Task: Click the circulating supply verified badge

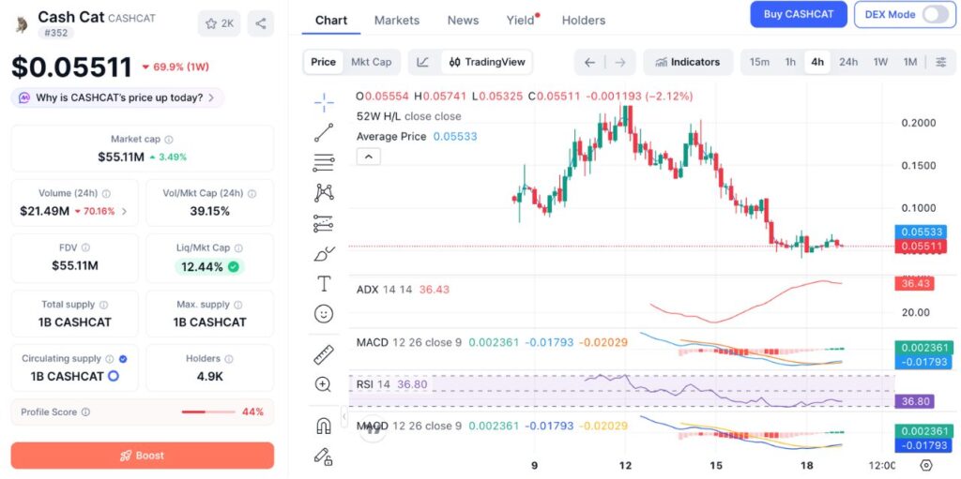Action: [123, 359]
